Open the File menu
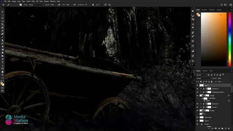Screen dimensions: 233x131 click(x=5, y=1)
